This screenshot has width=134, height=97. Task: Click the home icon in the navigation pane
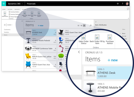click(x=5, y=25)
